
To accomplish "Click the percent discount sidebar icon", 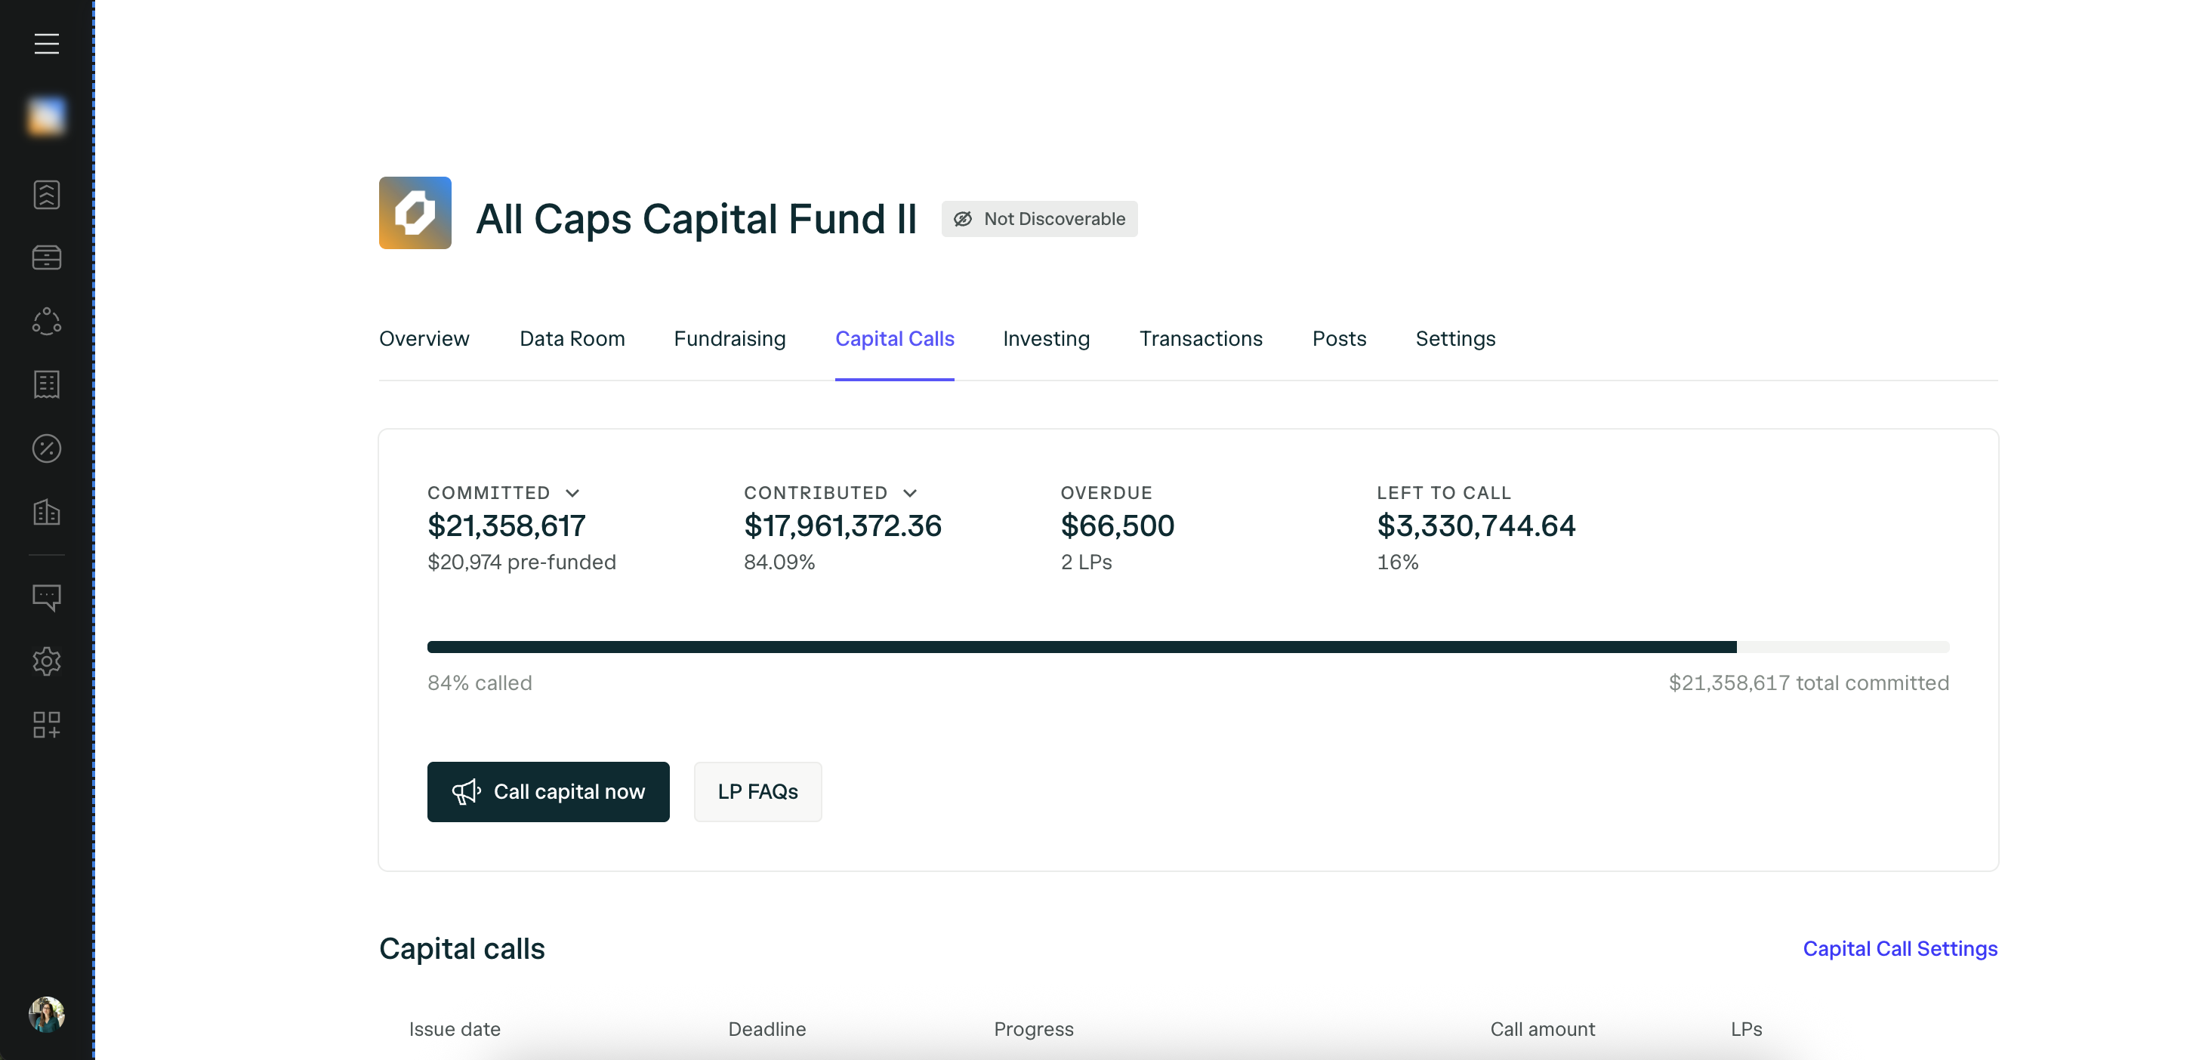I will [x=47, y=448].
